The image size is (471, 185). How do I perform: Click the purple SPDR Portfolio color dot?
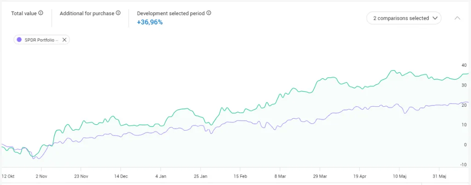[19, 40]
